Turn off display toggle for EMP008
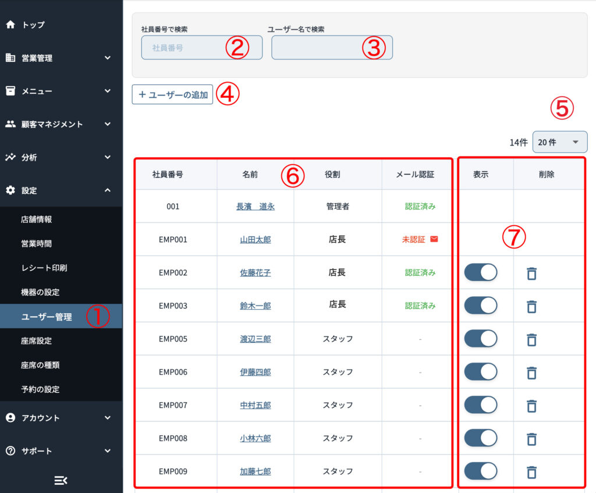The height and width of the screenshot is (493, 596). 481,438
